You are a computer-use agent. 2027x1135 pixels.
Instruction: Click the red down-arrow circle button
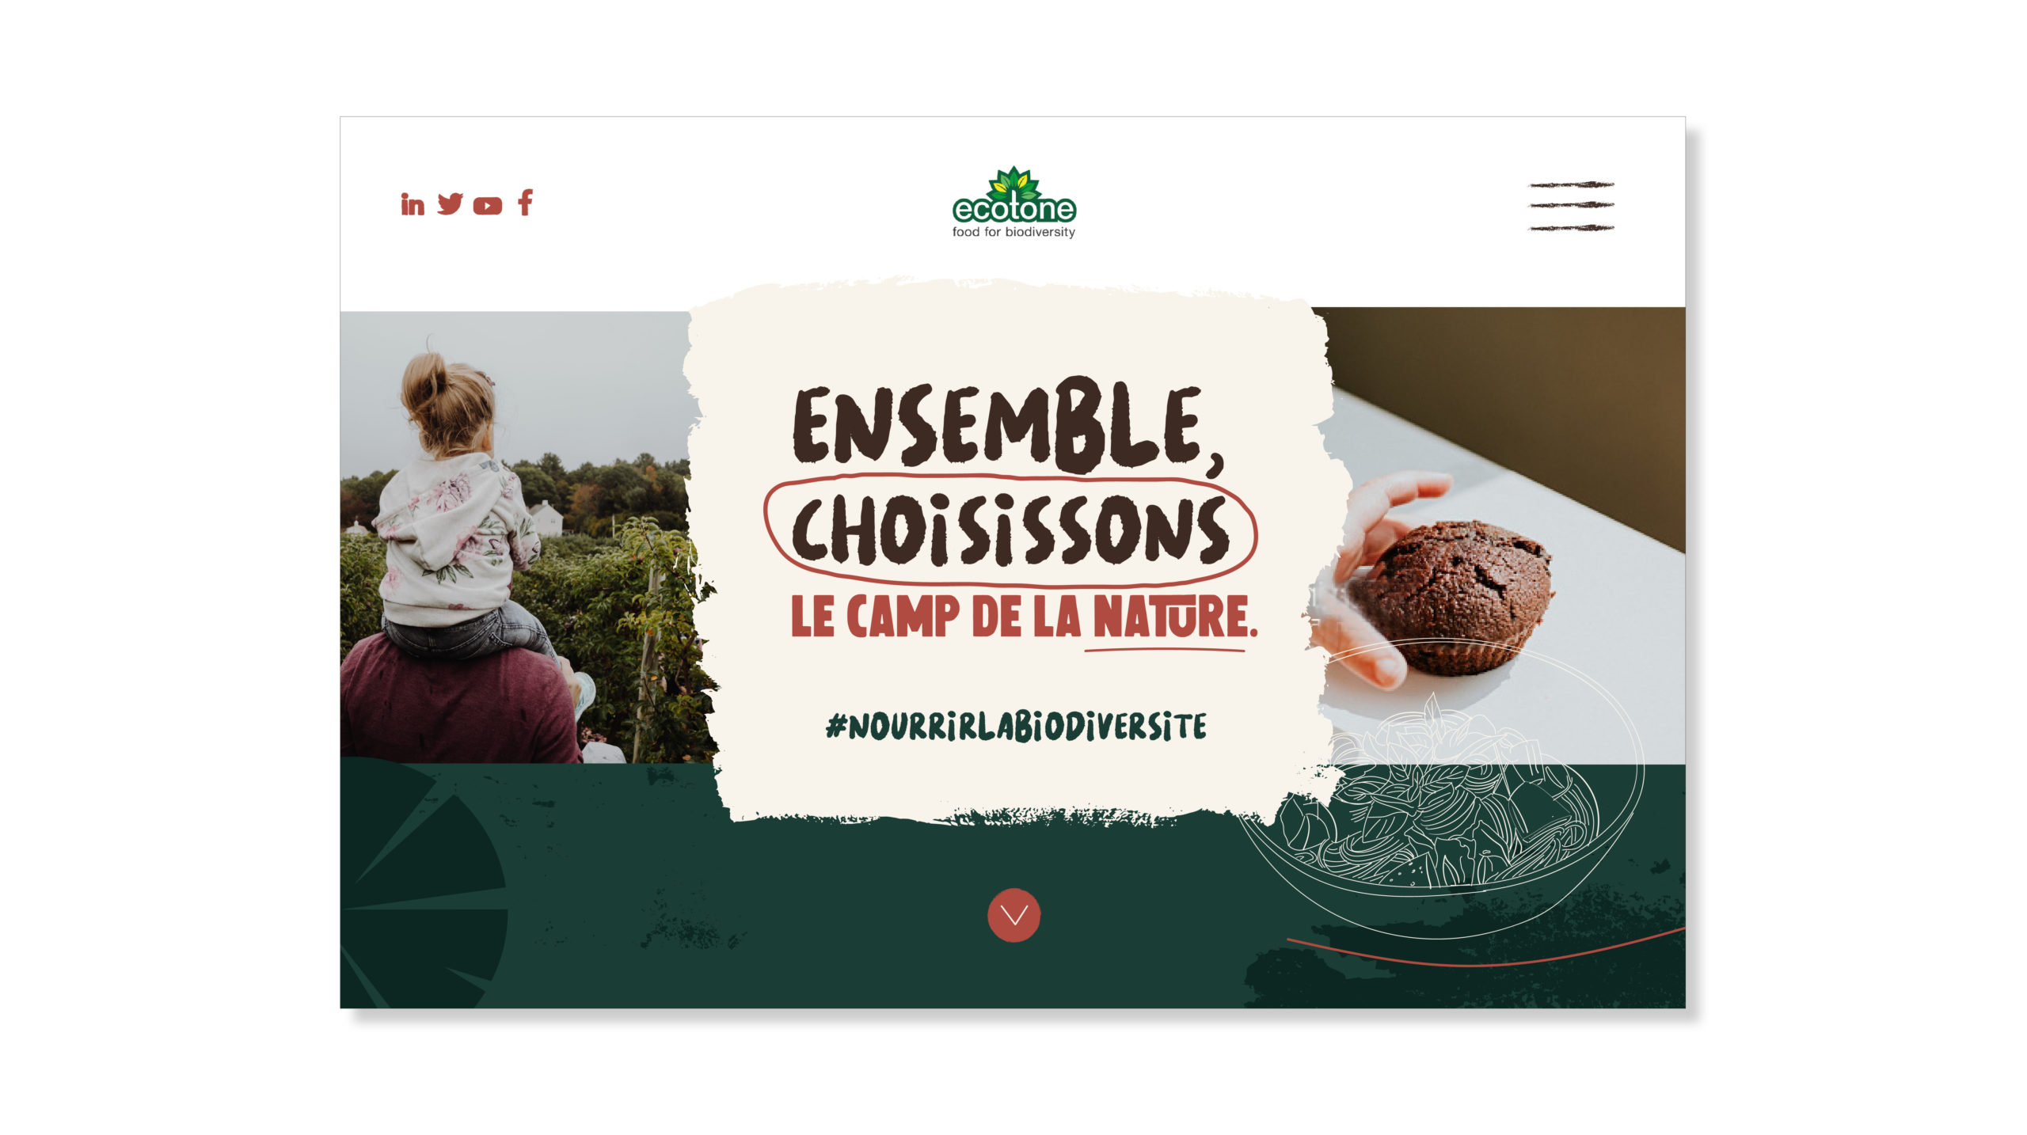pos(1013,915)
